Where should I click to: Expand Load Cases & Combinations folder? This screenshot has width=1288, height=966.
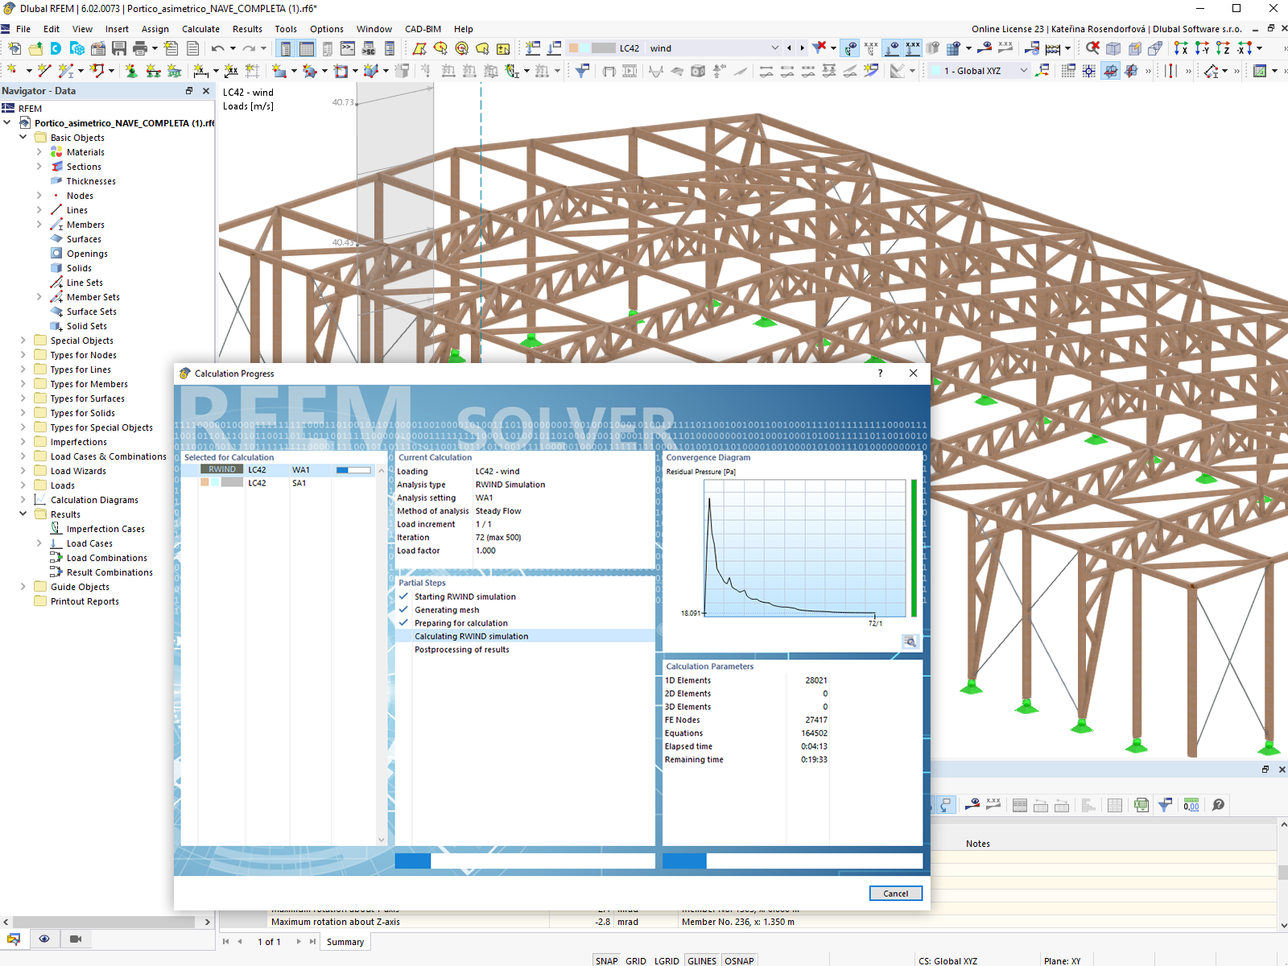click(23, 456)
